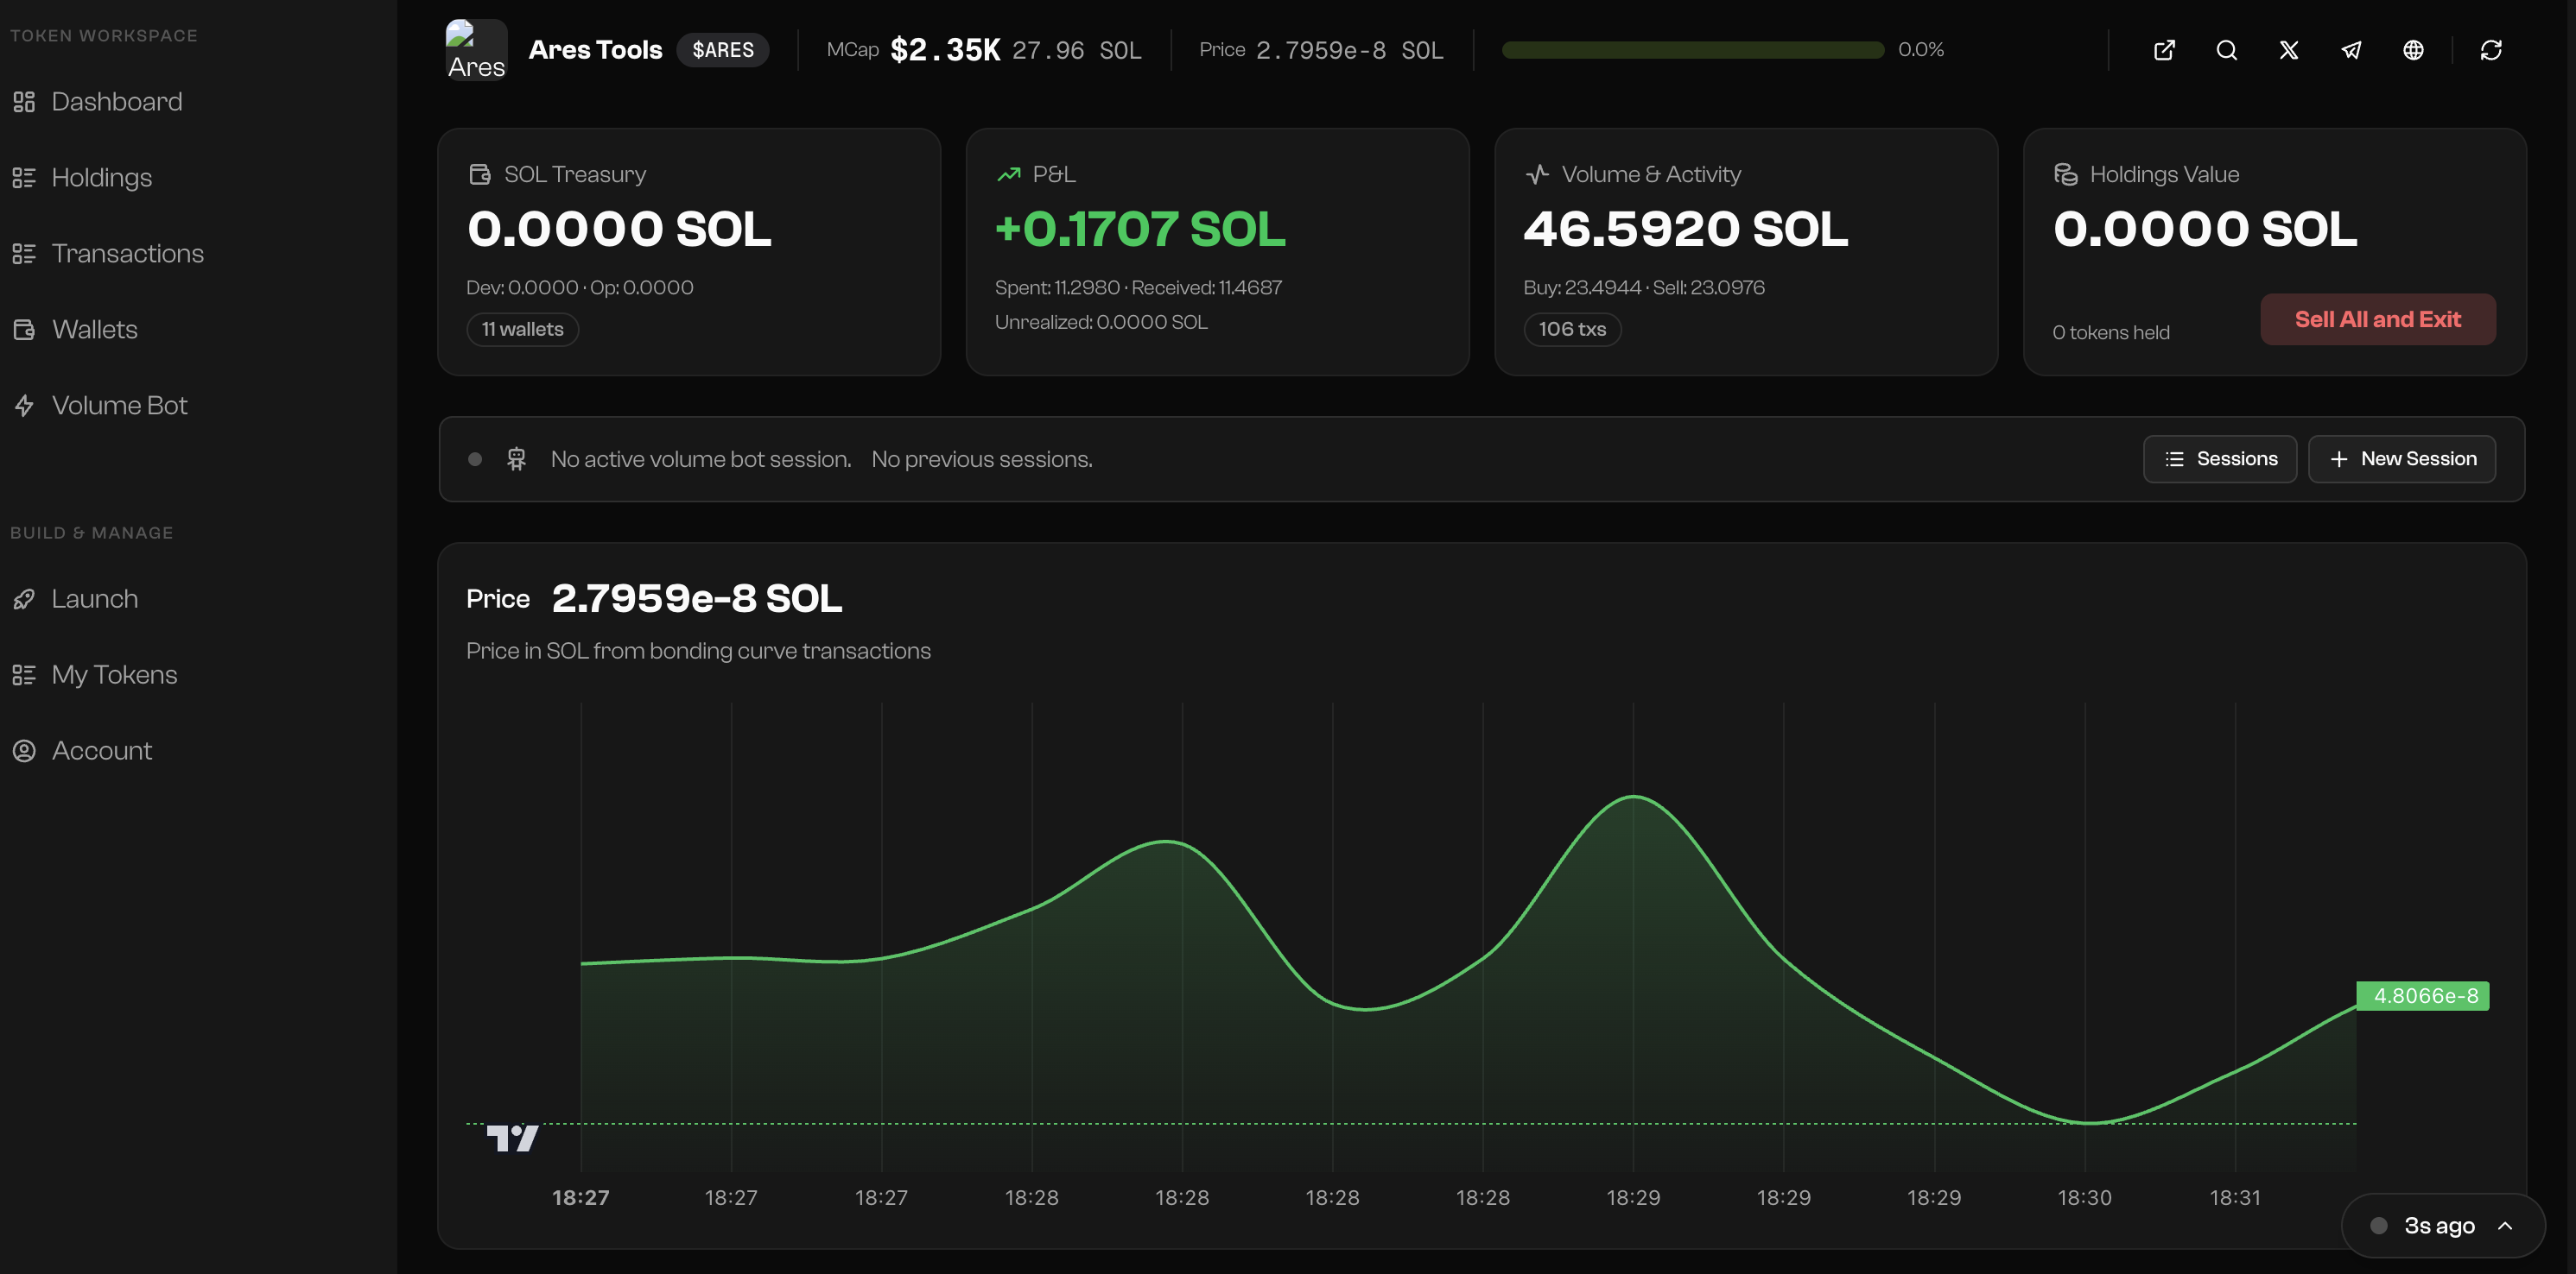The height and width of the screenshot is (1274, 2576).
Task: Open the external link icon in header
Action: 2164,50
